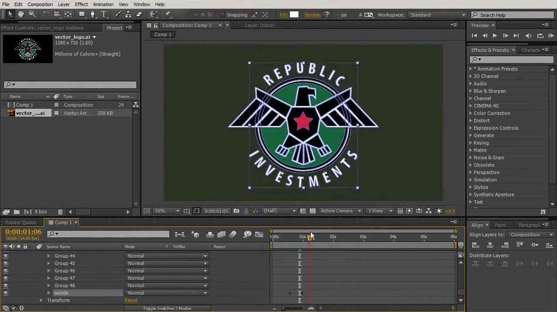Viewport: 557px width, 312px height.
Task: Pick the Eraser tool
Action: 139,14
